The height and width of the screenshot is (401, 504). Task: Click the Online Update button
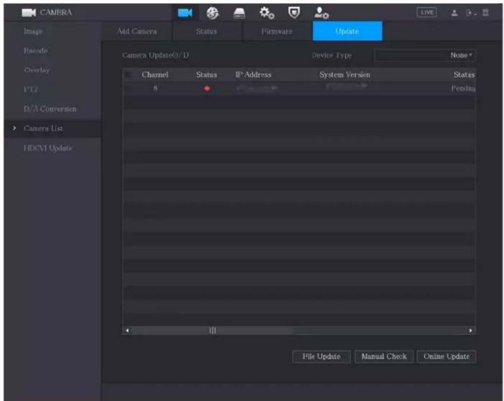click(x=446, y=357)
